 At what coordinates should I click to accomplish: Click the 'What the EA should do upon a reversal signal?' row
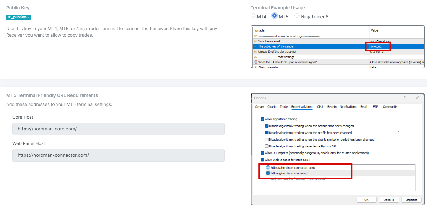click(338, 62)
